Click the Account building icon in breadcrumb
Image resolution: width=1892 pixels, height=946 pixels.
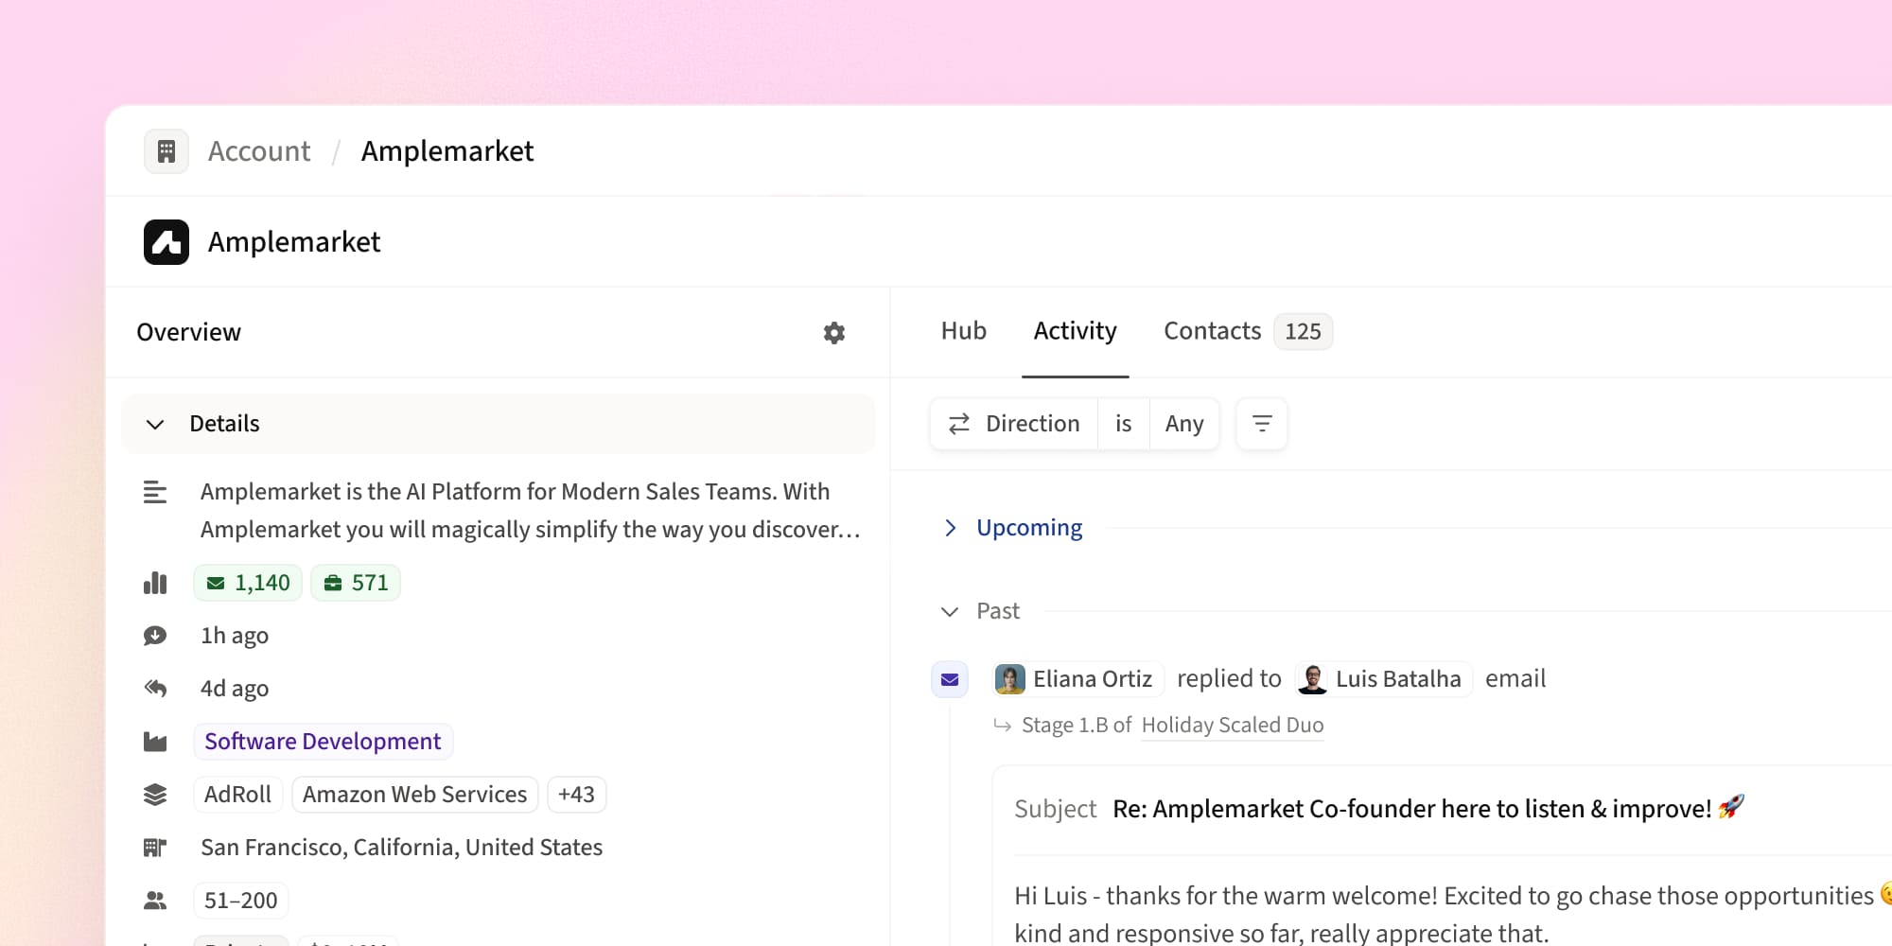tap(166, 151)
